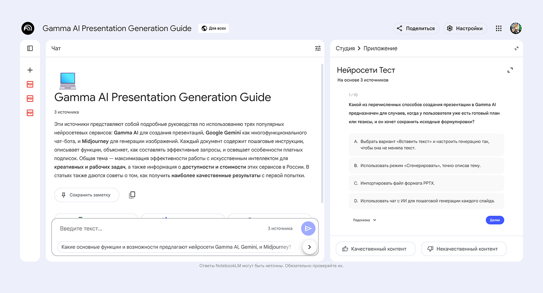This screenshot has width=543, height=293.
Task: Click the «Нейросети Тест» quiz title
Action: [x=366, y=70]
